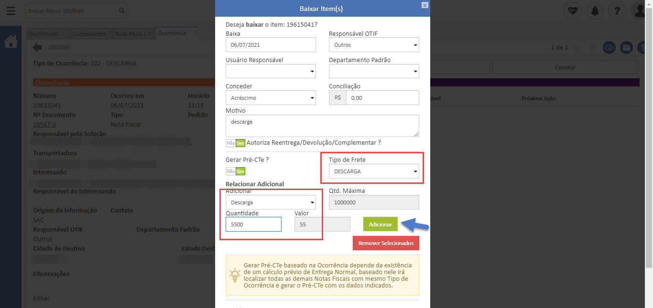Viewport: 653px width, 308px height.
Task: Toggle Autoriza Reentrega/Devolução/Complementar switch
Action: [x=236, y=143]
